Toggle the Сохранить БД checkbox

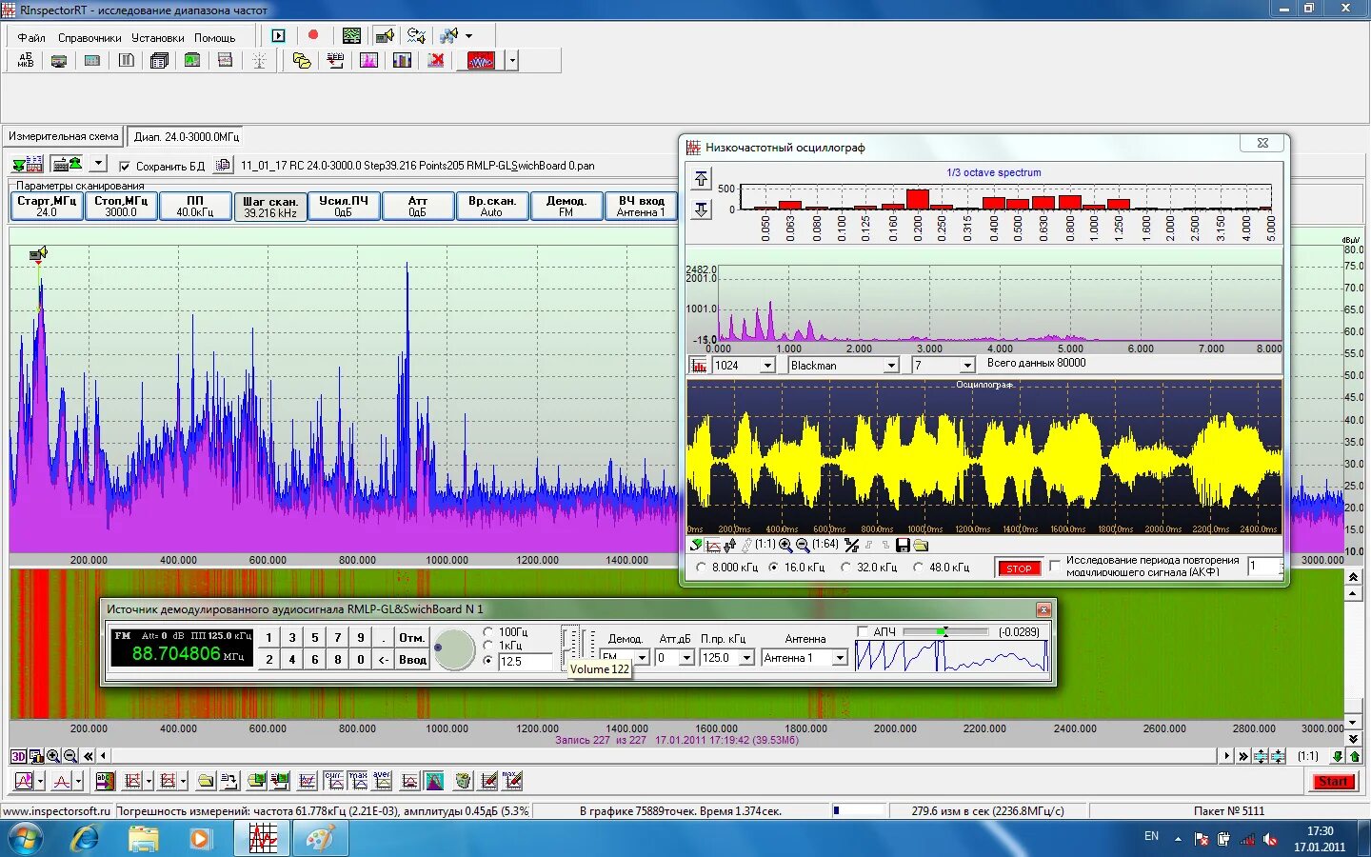(x=125, y=166)
